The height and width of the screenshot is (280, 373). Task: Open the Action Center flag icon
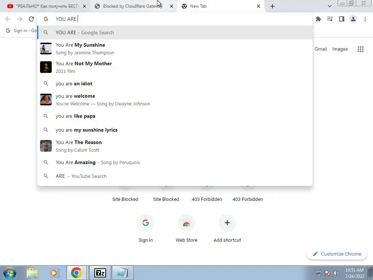(327, 273)
